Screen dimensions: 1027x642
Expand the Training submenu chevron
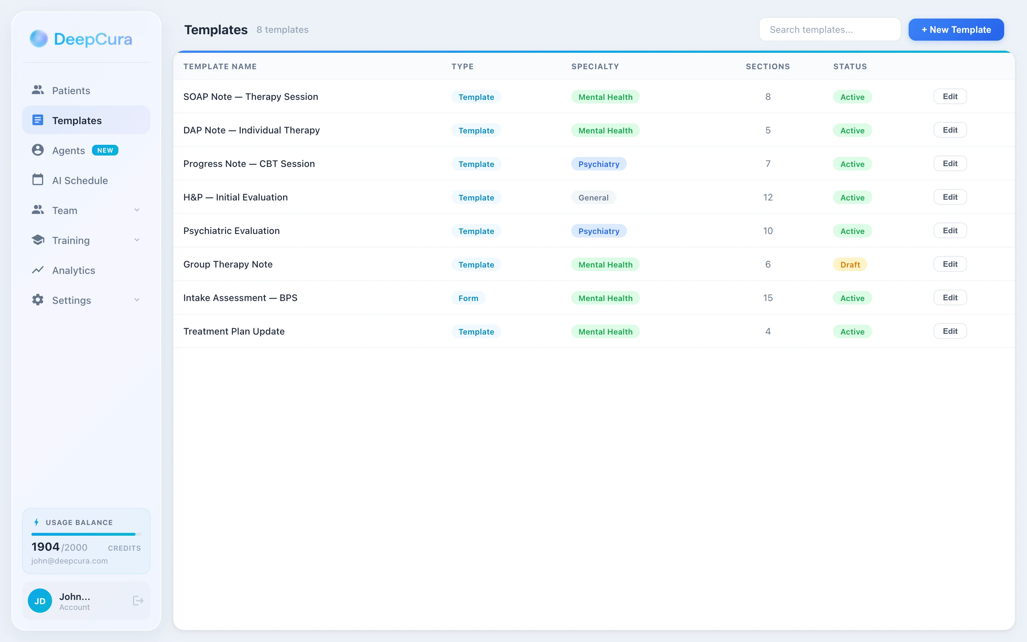click(137, 240)
